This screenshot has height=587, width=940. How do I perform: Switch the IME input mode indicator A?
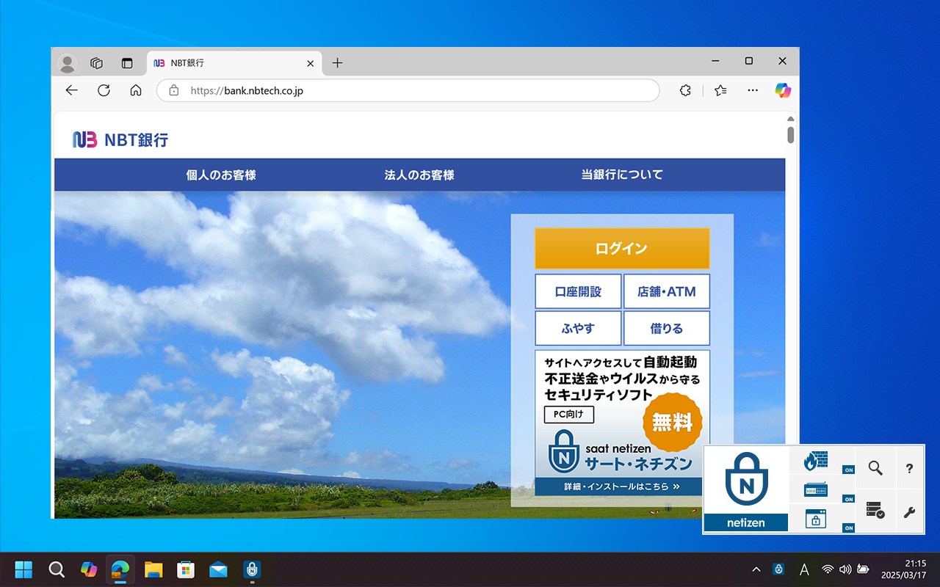(804, 569)
